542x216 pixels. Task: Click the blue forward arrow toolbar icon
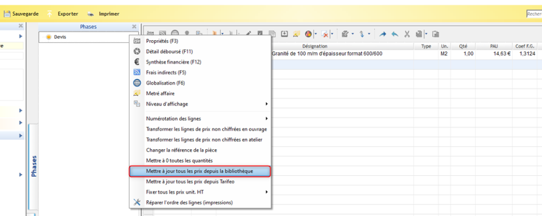tap(383, 34)
